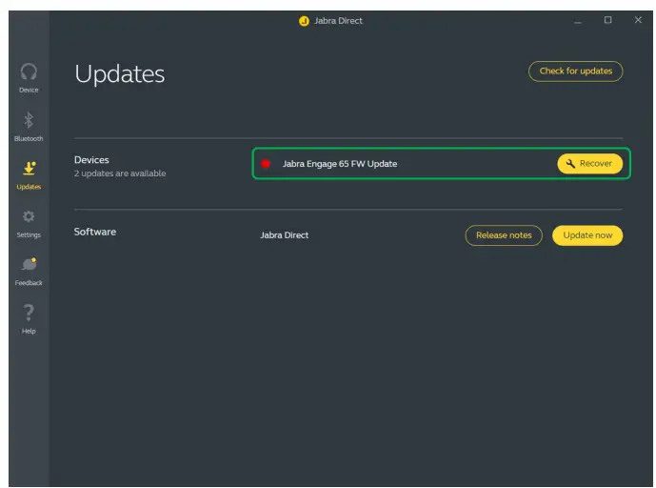Open the Device headset icon in sidebar
This screenshot has height=488, width=656.
[x=29, y=72]
